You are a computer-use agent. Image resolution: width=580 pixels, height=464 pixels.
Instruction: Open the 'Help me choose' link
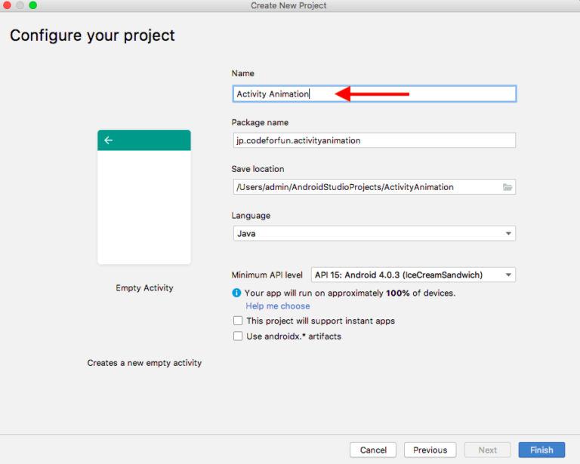(278, 306)
